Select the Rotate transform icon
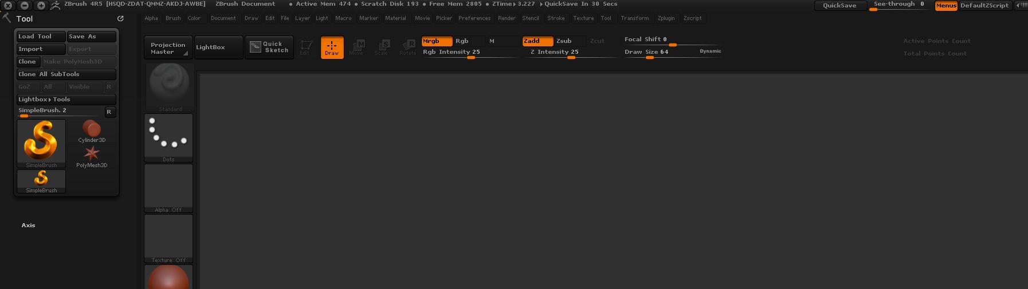Image resolution: width=1028 pixels, height=289 pixels. (x=408, y=47)
